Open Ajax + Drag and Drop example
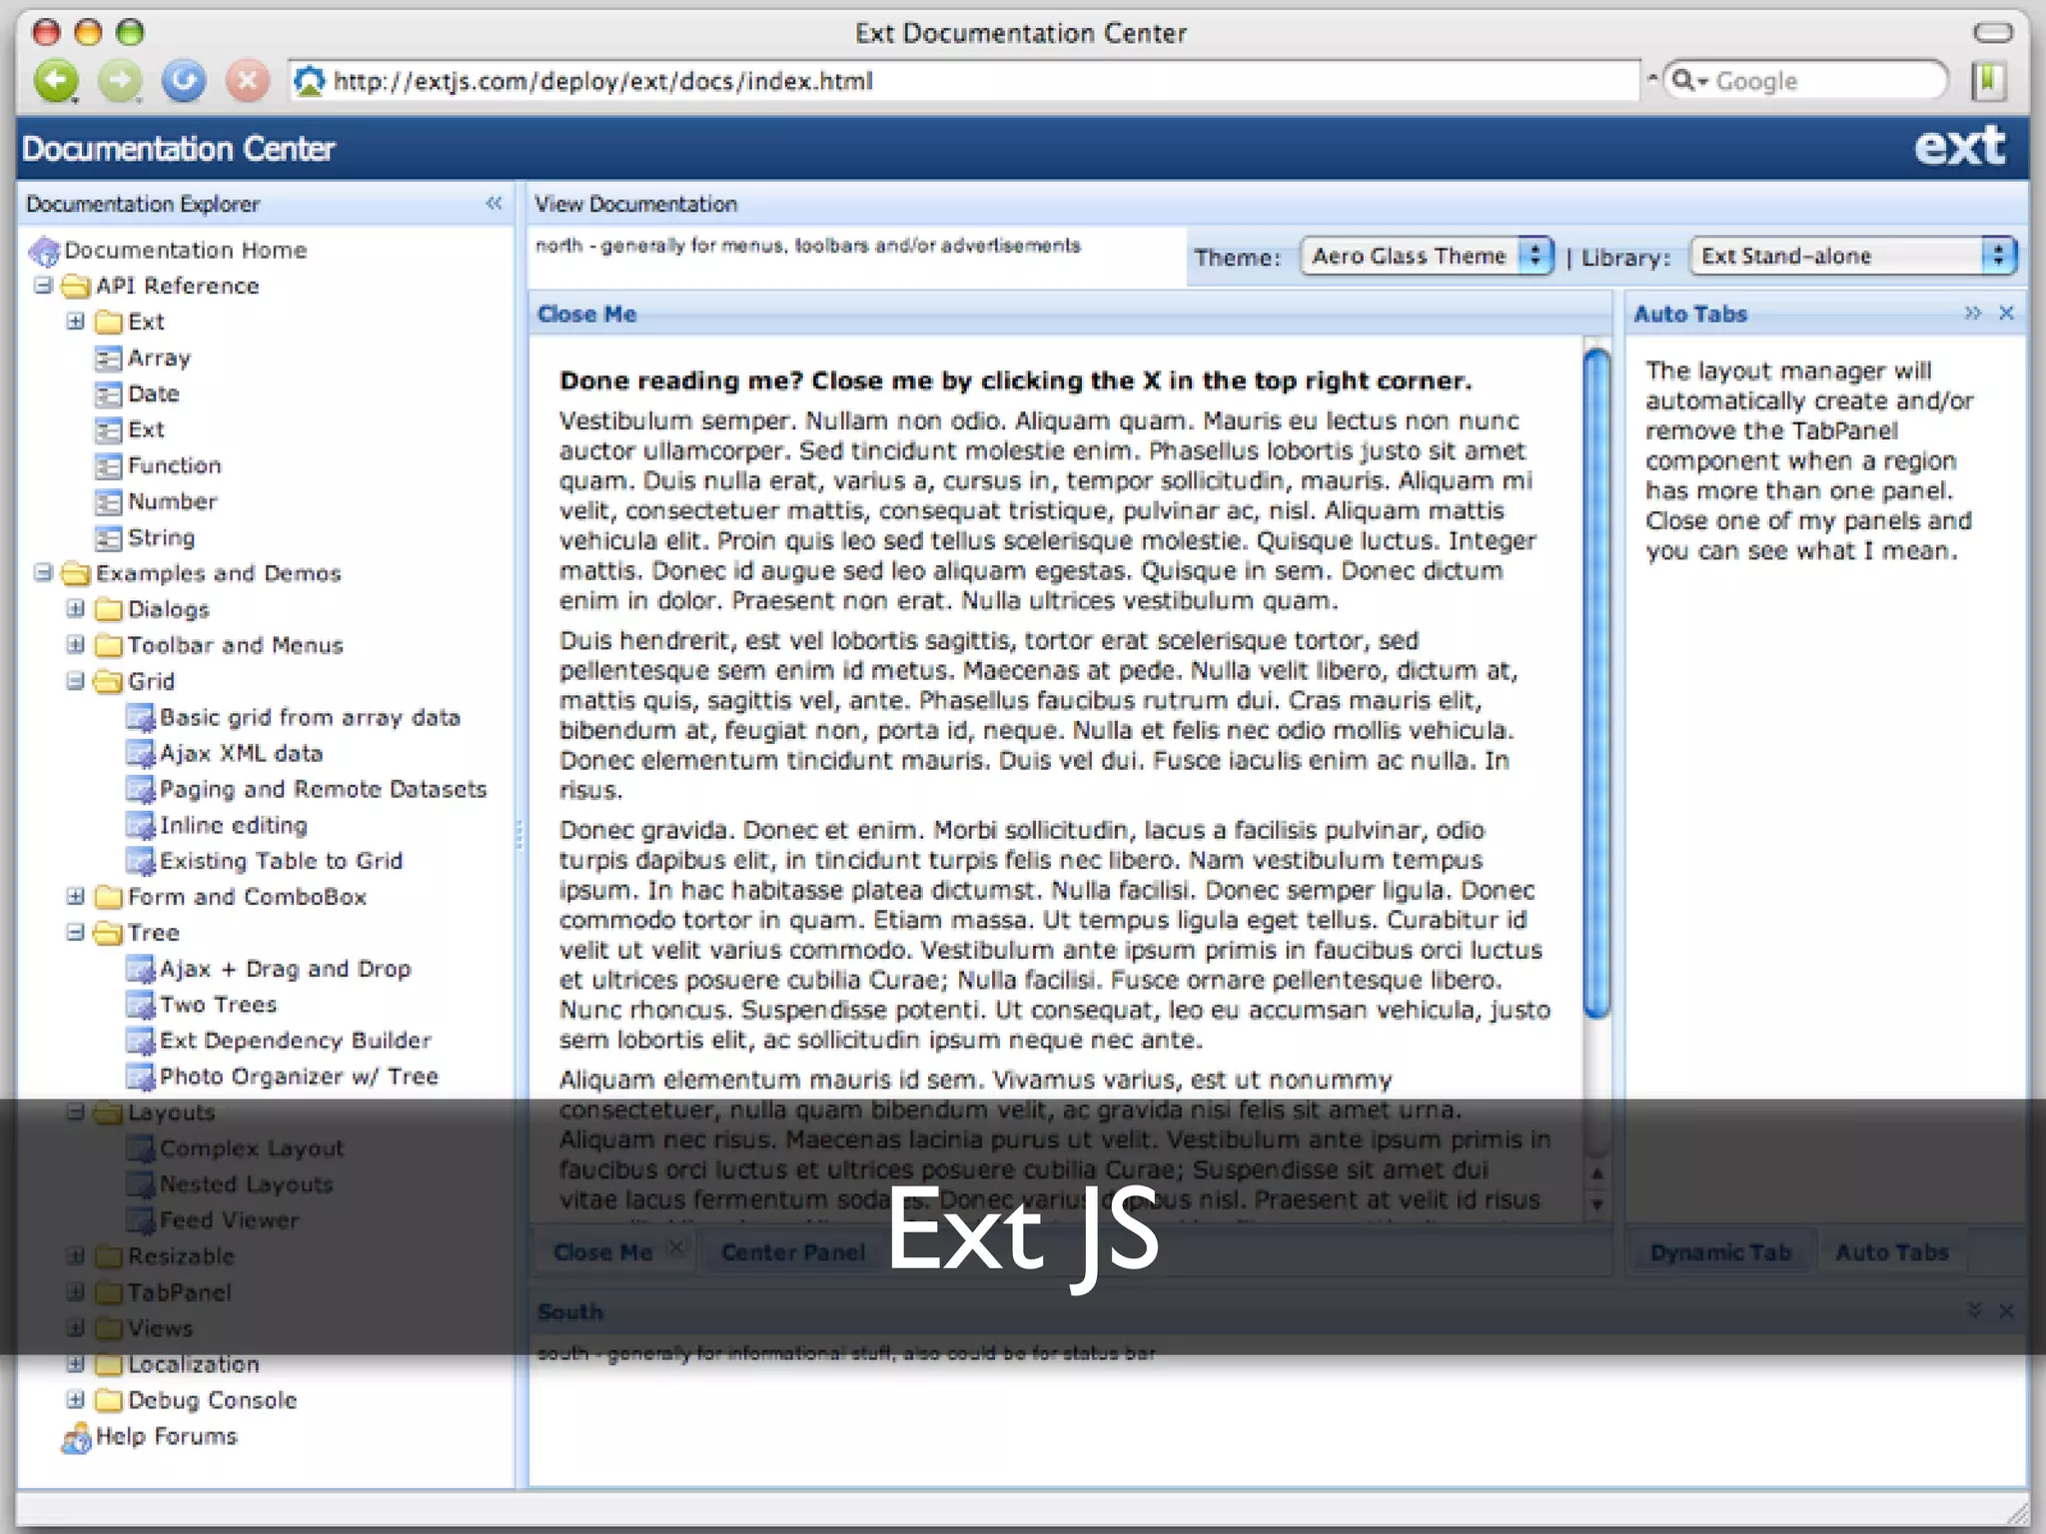Image resolution: width=2046 pixels, height=1534 pixels. pyautogui.click(x=285, y=969)
